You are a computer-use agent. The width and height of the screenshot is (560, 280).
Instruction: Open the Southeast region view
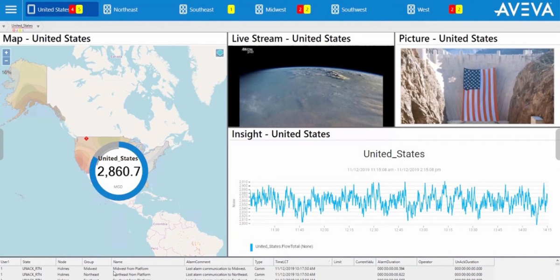pos(201,9)
